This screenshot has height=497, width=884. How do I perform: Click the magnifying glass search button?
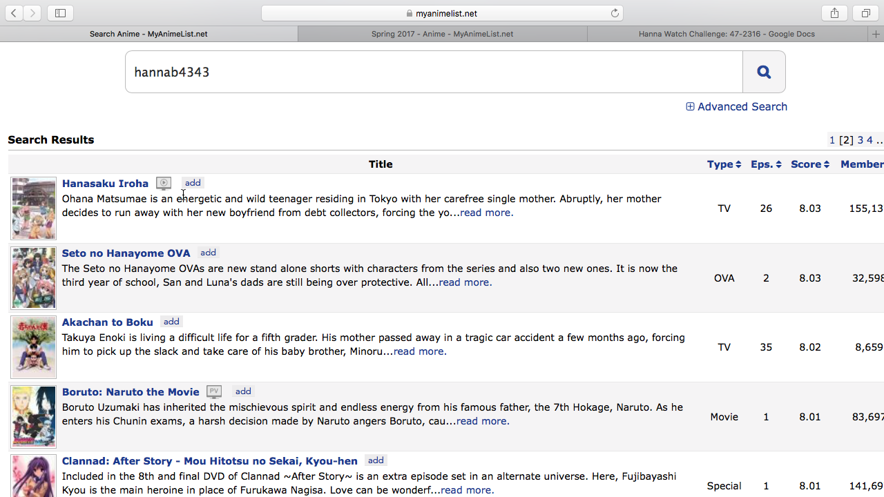[763, 72]
